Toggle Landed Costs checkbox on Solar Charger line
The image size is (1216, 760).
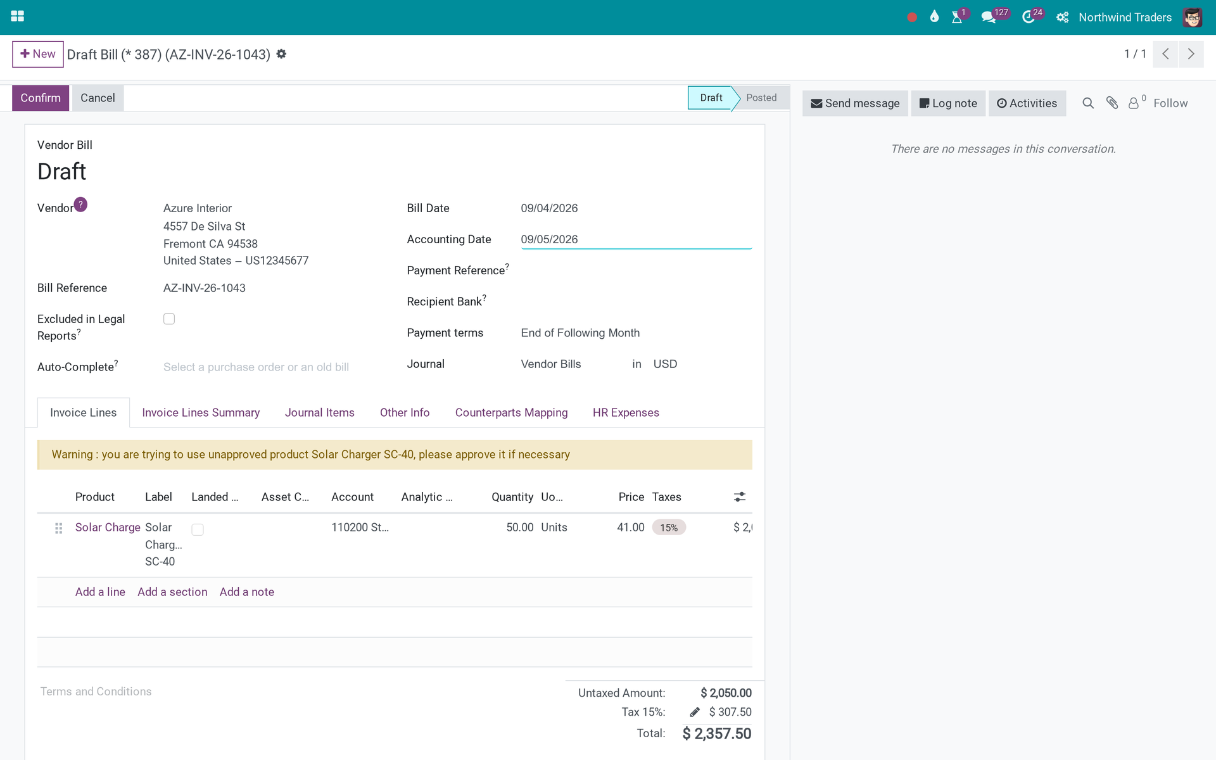(x=198, y=529)
